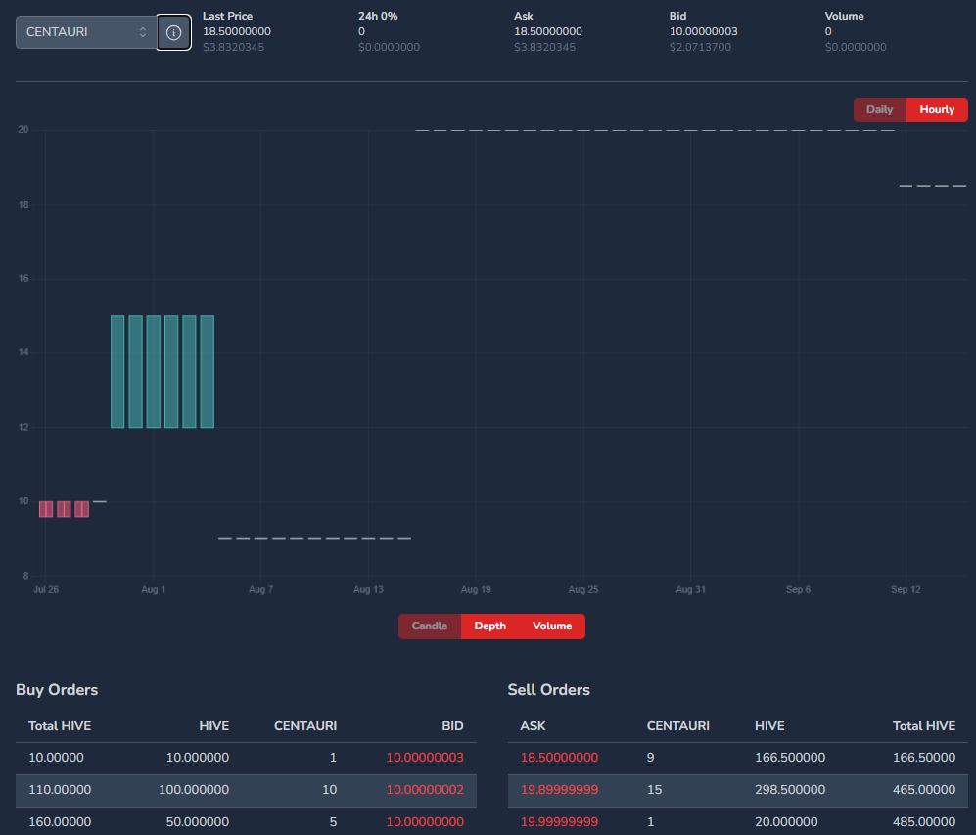Select the Candle chart tab
The image size is (976, 835).
click(429, 626)
